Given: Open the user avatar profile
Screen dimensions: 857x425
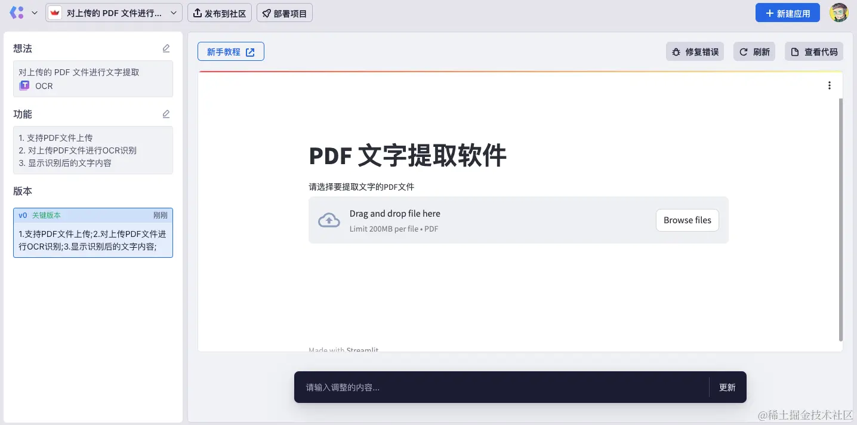Looking at the screenshot, I should coord(838,13).
